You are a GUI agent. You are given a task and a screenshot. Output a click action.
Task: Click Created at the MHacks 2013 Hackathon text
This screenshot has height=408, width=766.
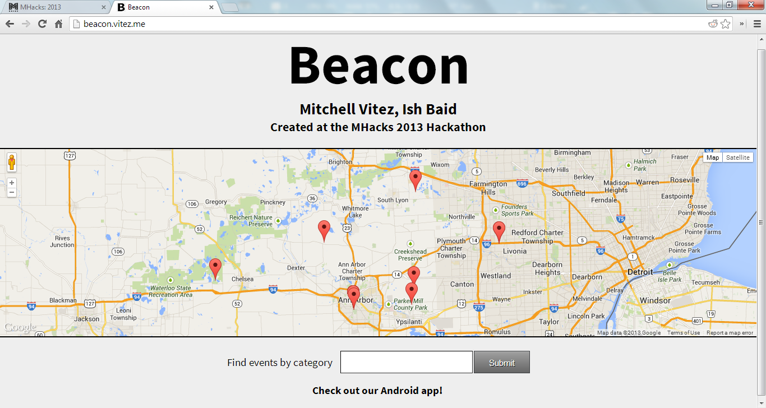click(x=378, y=127)
